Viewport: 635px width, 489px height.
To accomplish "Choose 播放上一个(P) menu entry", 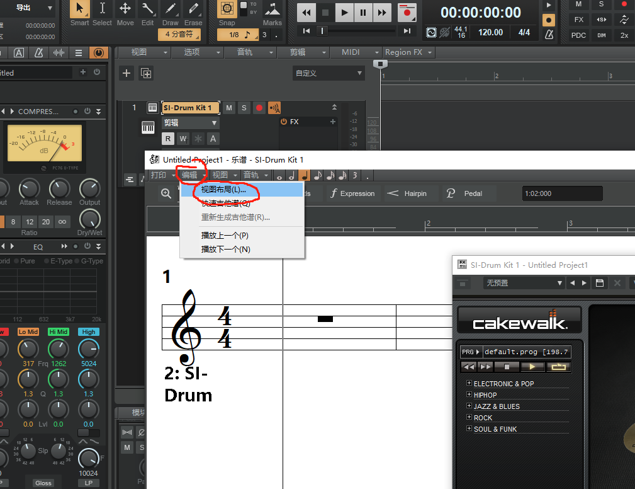I will tap(242, 236).
